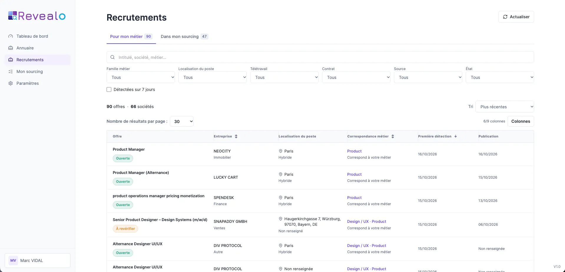Image resolution: width=565 pixels, height=272 pixels.
Task: Switch to Dans mon sourcing tab
Action: pyautogui.click(x=184, y=37)
